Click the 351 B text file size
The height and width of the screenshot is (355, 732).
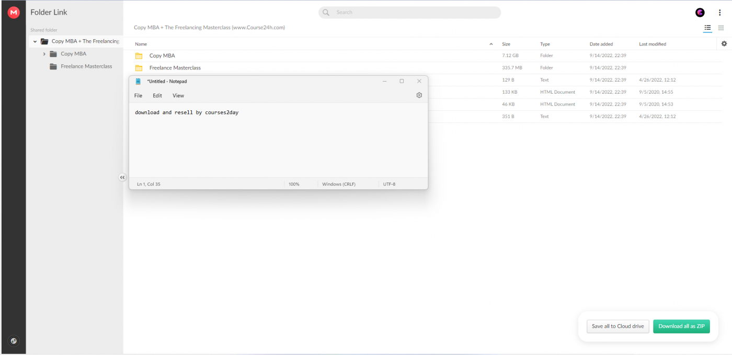point(508,117)
